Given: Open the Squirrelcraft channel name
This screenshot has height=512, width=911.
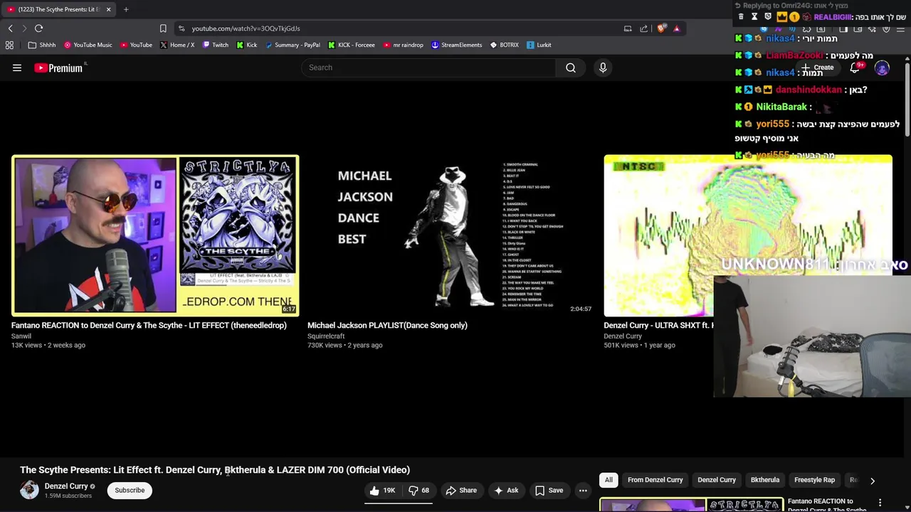Looking at the screenshot, I should coord(326,336).
